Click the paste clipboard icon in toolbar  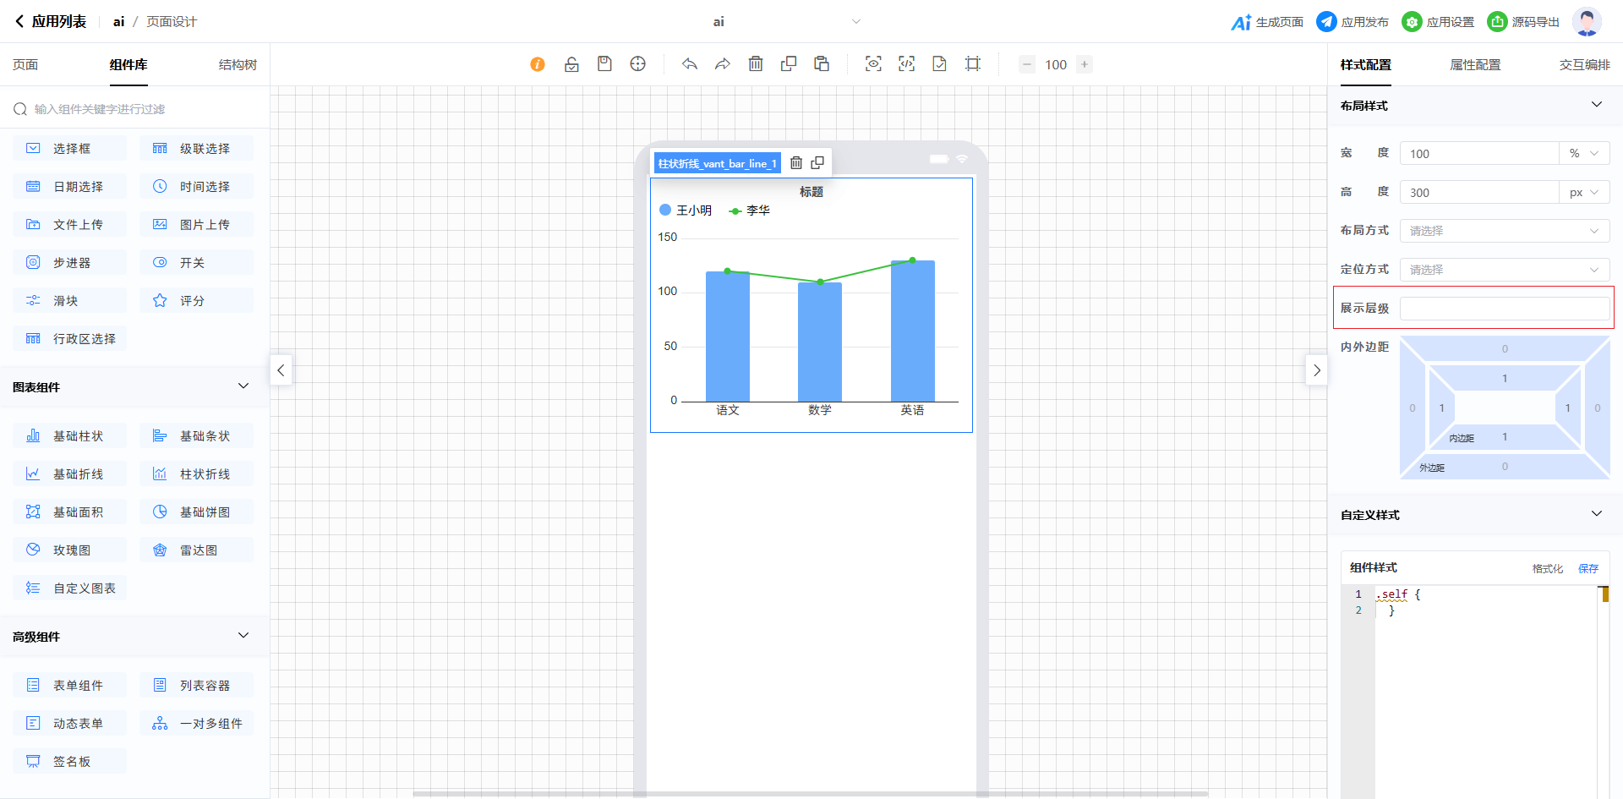coord(822,64)
